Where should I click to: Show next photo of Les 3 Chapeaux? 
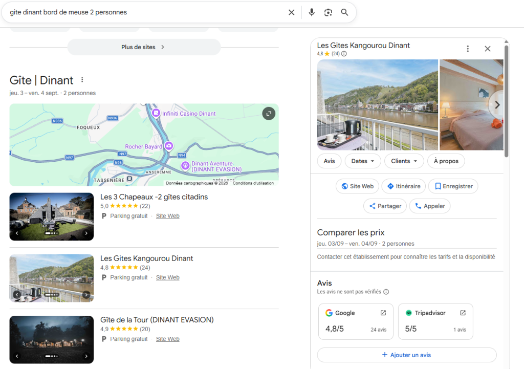[86, 233]
